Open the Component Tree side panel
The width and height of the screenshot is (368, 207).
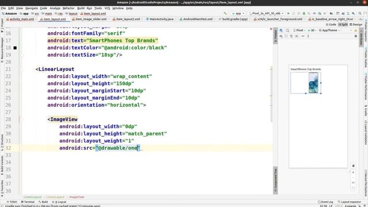point(275,181)
